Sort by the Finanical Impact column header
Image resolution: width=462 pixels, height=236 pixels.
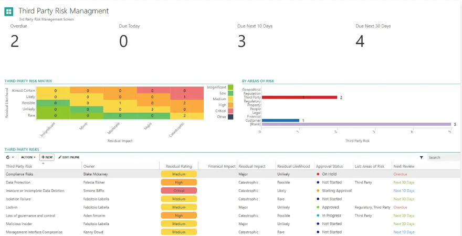[222, 166]
